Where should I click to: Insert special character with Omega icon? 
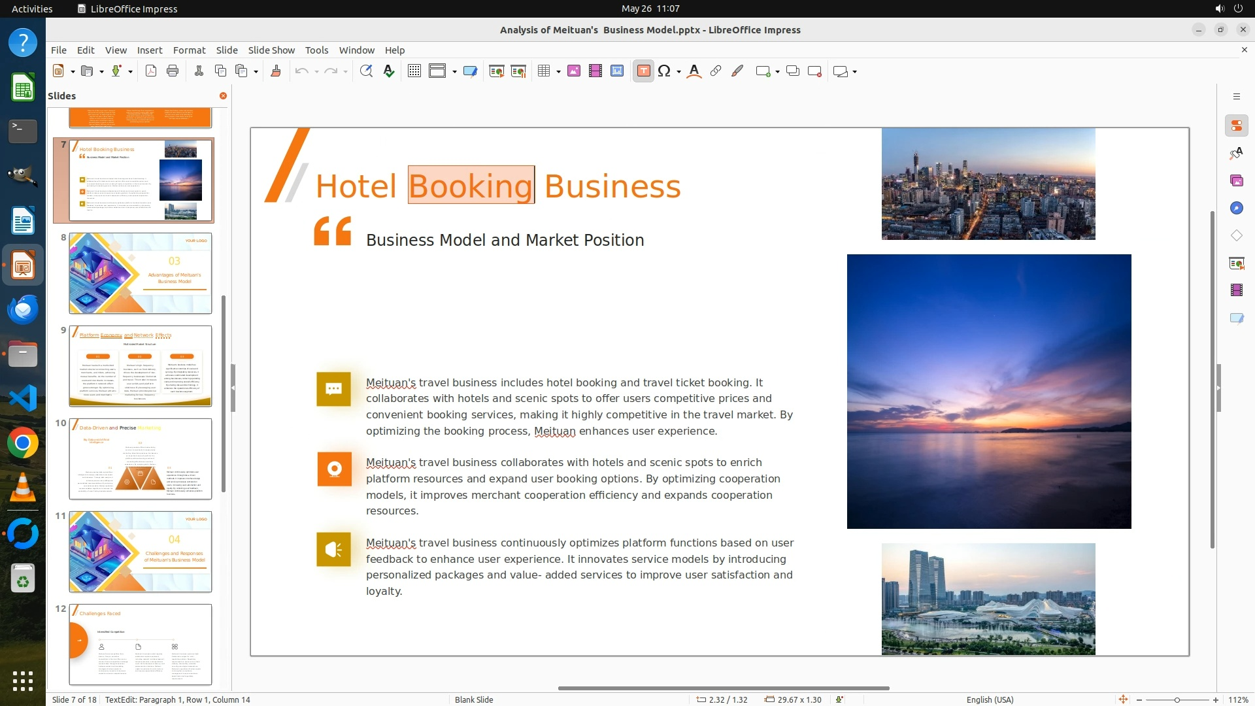tap(664, 71)
